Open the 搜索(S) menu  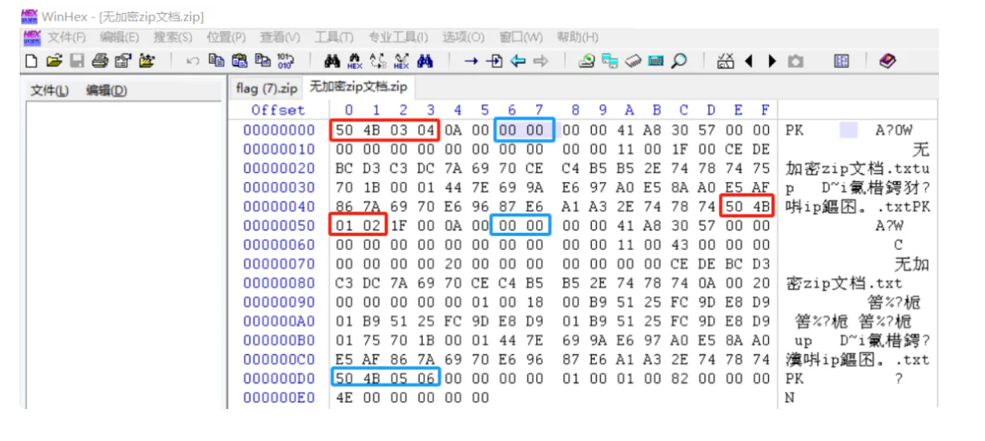point(172,37)
